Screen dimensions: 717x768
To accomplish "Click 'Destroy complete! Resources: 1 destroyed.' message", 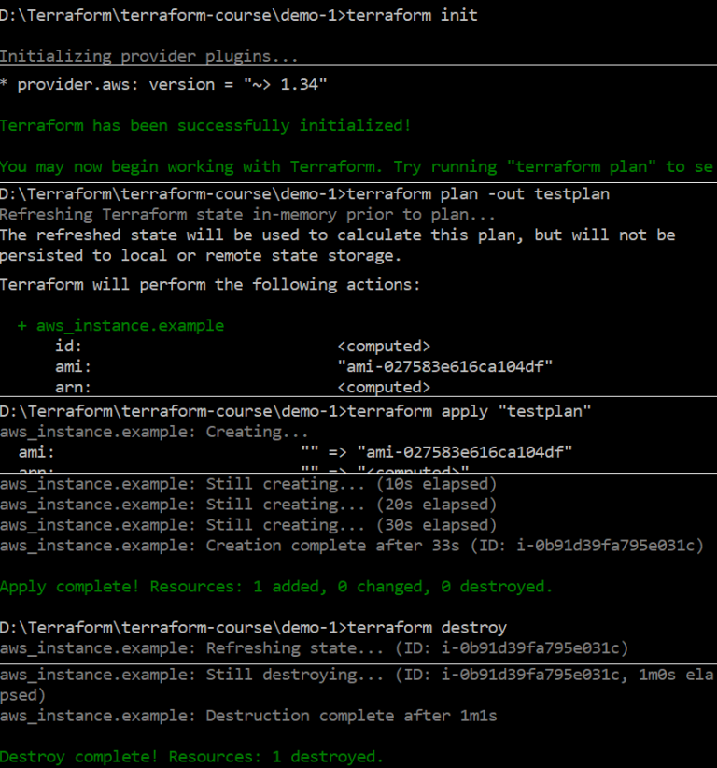I will [191, 757].
